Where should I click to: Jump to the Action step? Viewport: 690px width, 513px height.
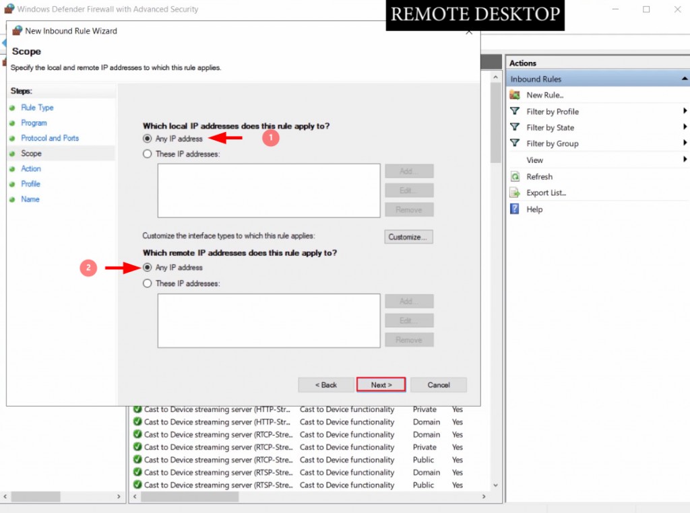tap(31, 169)
